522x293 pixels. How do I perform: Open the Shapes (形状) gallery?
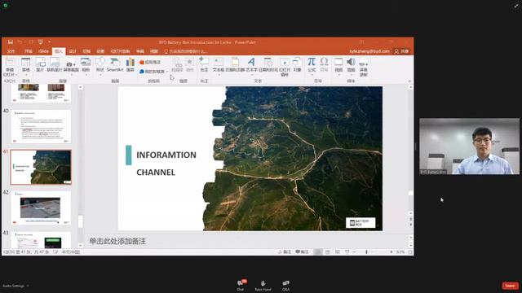coord(100,65)
